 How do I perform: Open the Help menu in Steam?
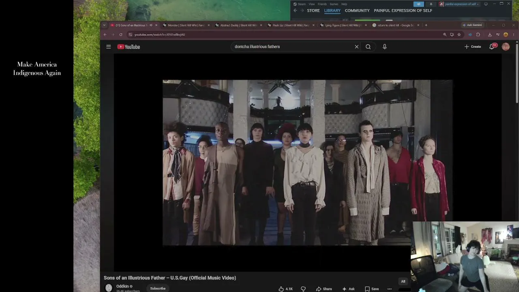[344, 4]
